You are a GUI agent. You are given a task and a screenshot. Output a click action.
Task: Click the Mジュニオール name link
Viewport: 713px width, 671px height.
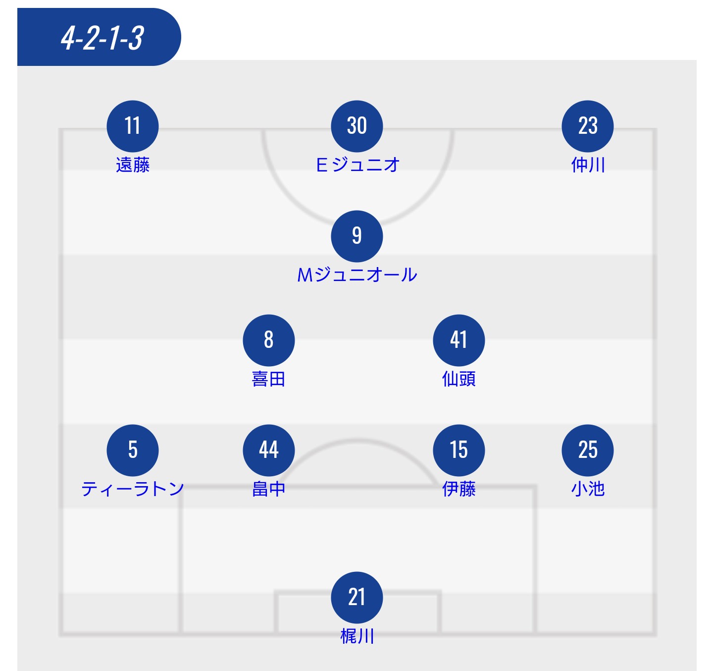click(357, 275)
